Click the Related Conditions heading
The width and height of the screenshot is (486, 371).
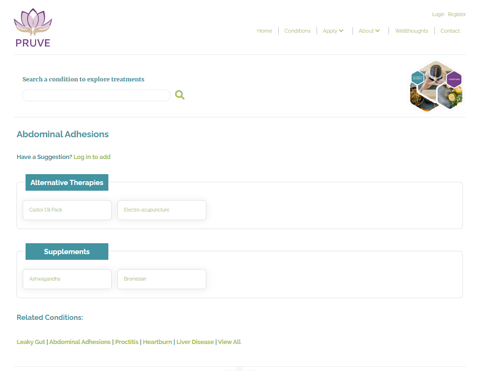(50, 318)
